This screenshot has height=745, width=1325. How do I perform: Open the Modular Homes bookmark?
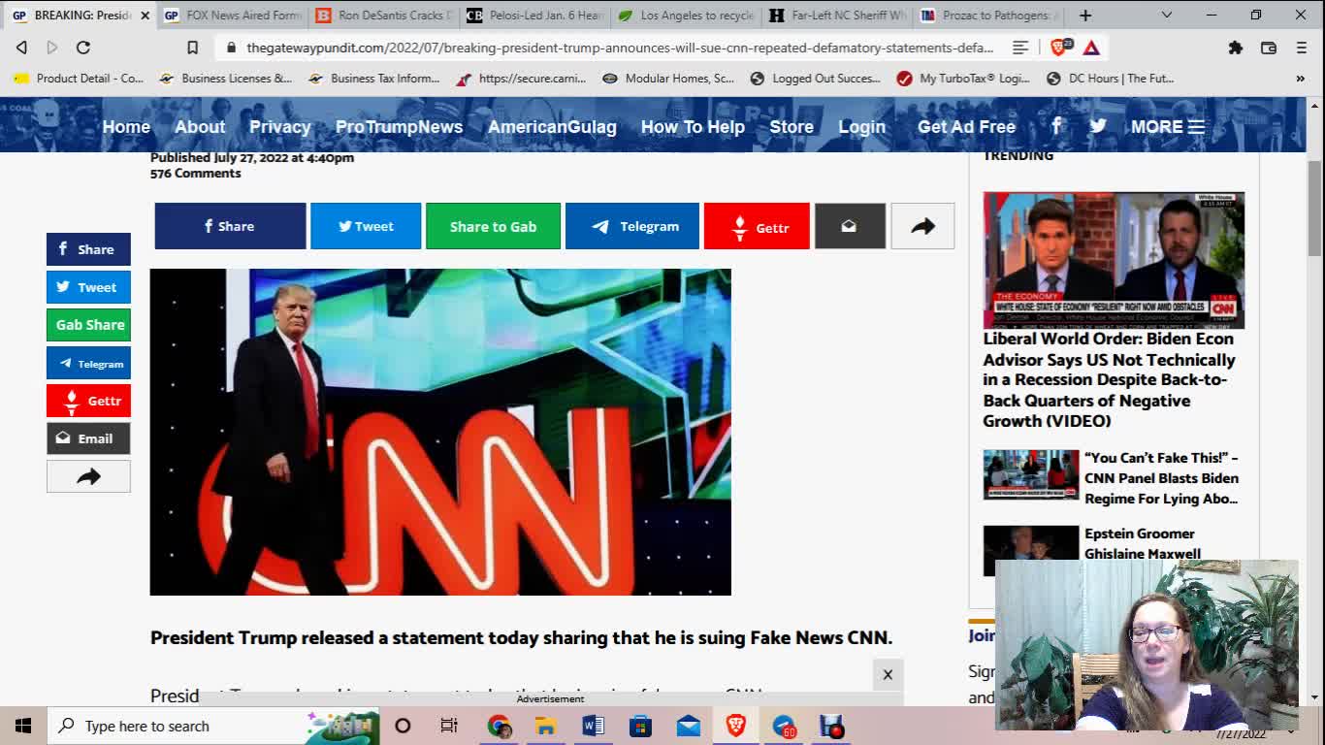[x=668, y=79]
